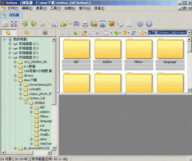This screenshot has height=161, width=192.
Task: Click the funnel filter icon
Action: 125,33
